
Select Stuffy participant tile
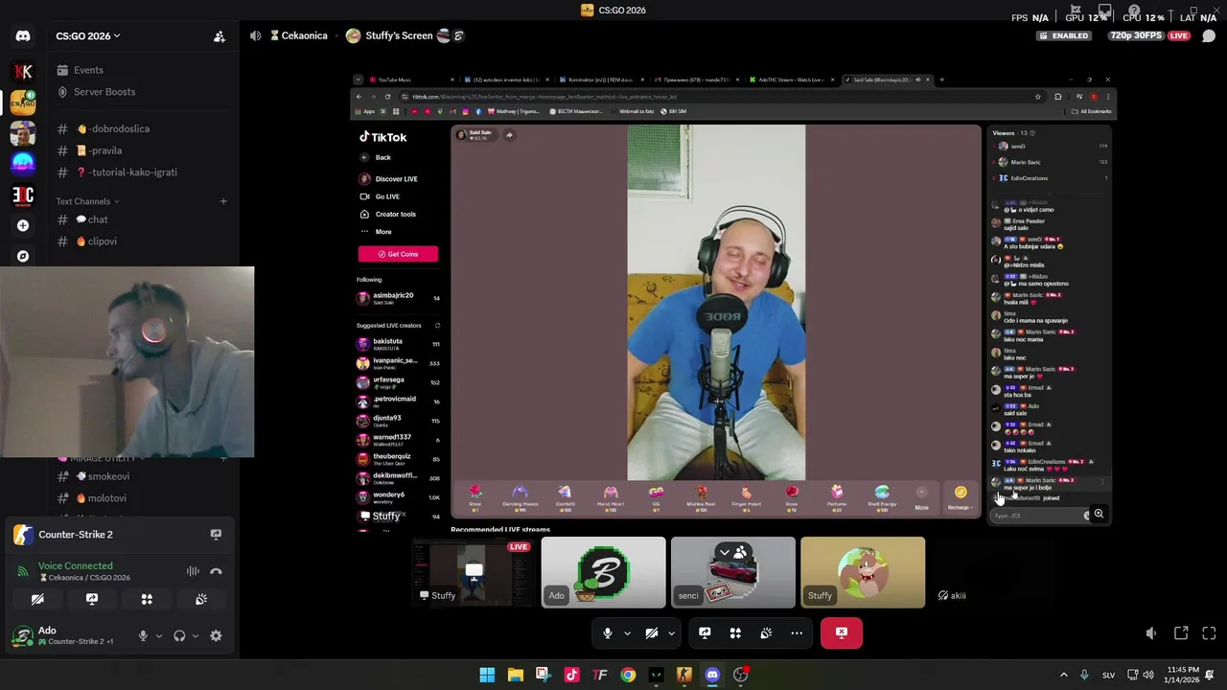tap(863, 572)
